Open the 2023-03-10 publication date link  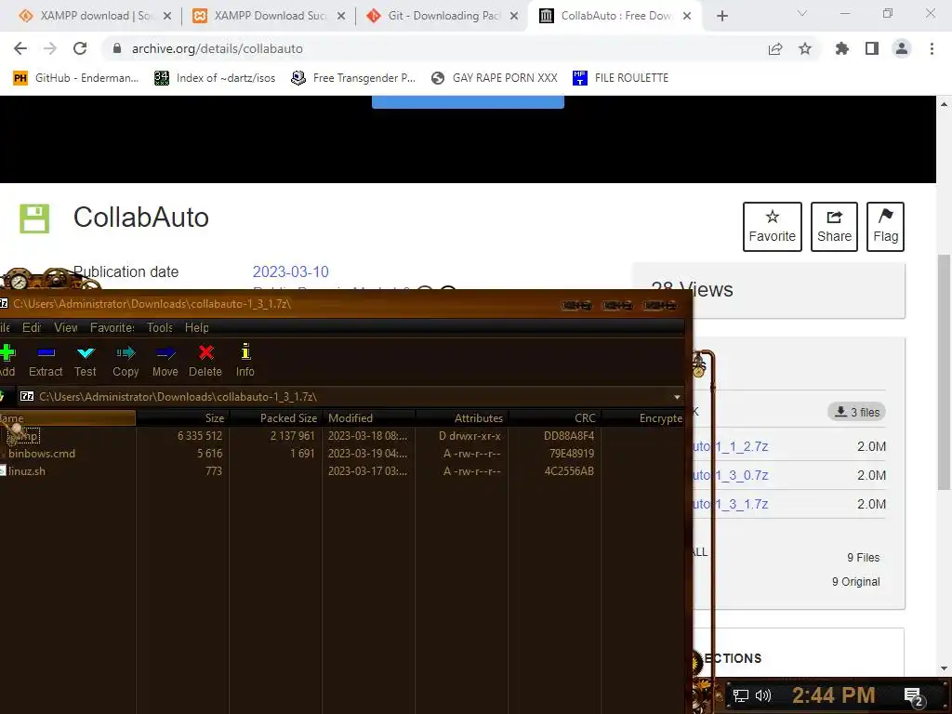point(290,271)
